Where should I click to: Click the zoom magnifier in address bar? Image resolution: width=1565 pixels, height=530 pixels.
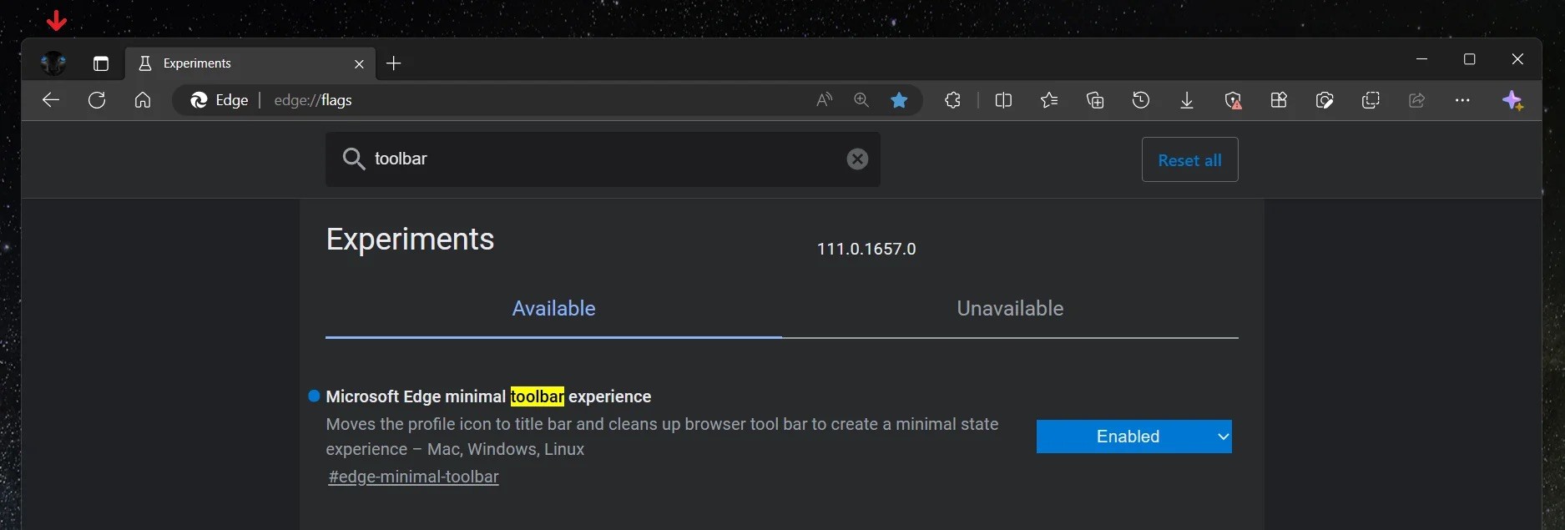[x=861, y=100]
